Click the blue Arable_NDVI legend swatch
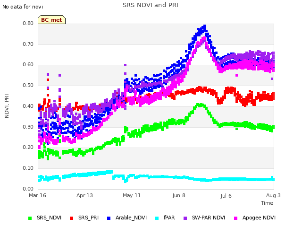 [x=109, y=218]
